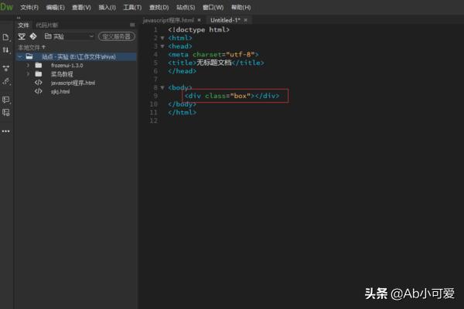This screenshot has height=309, width=464.
Task: Collapse the 站点 - 实验 root folder
Action: (x=19, y=56)
